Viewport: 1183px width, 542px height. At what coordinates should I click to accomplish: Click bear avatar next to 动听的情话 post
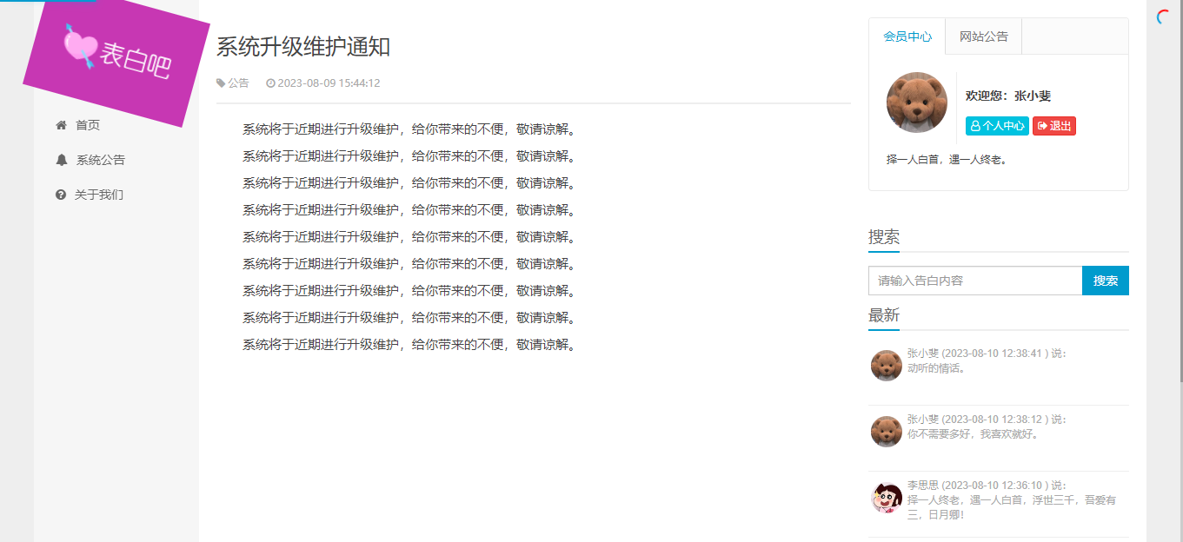(887, 366)
